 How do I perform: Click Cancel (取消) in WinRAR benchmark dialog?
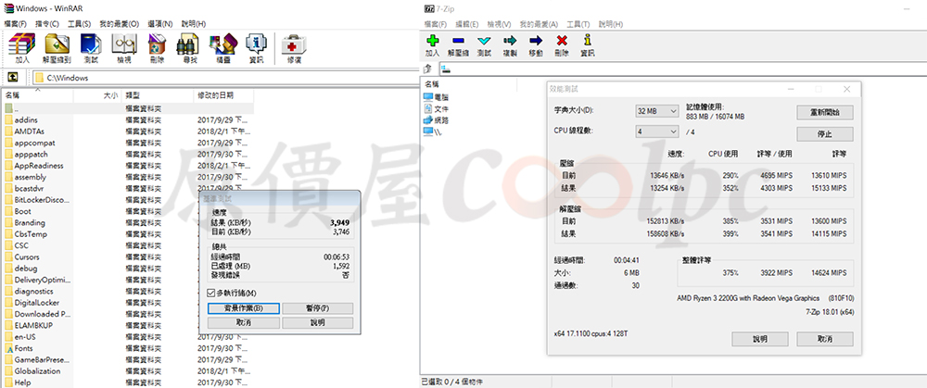point(243,322)
